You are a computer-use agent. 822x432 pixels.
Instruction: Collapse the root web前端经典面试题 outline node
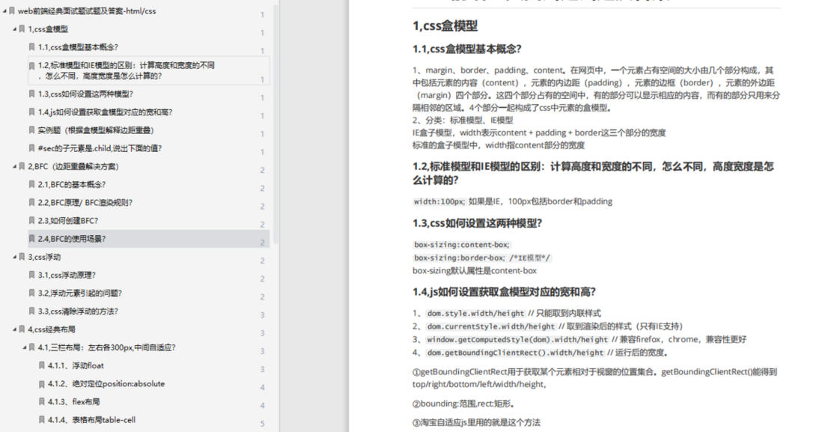pos(4,11)
